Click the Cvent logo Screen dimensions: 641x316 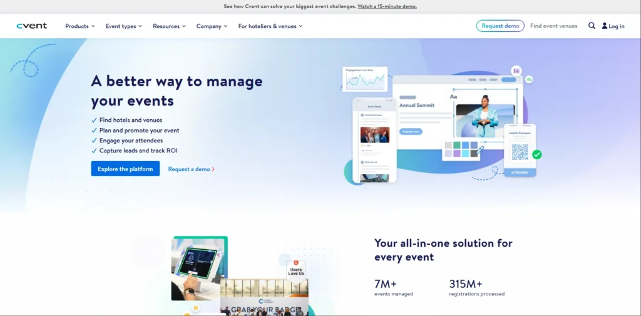(32, 26)
